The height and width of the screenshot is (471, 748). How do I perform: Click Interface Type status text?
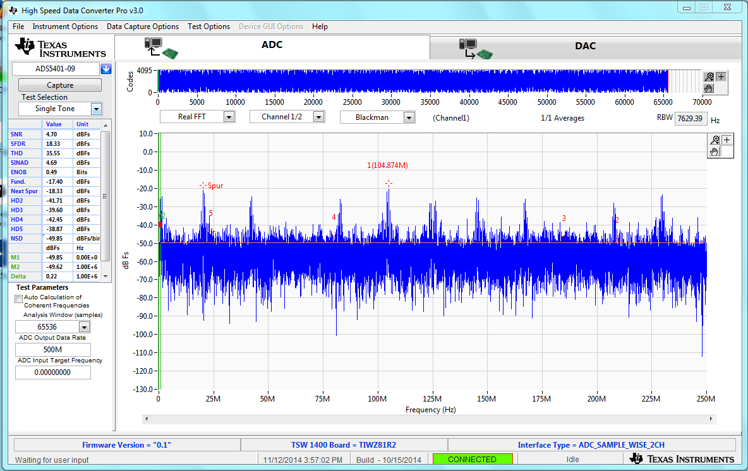click(x=591, y=444)
